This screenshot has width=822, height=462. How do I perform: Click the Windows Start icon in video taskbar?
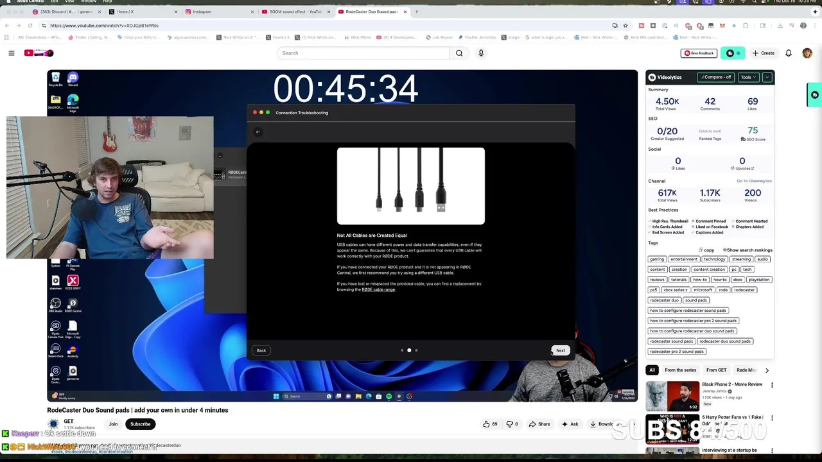point(276,396)
